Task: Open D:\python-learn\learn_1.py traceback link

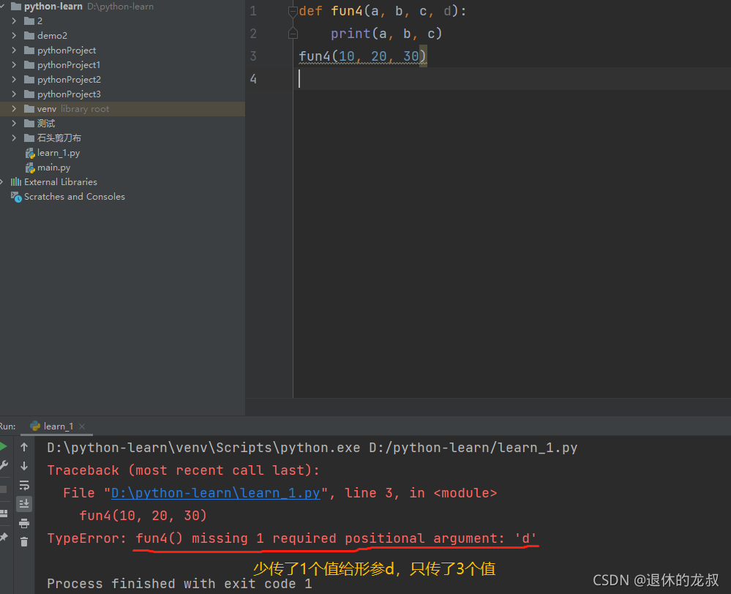Action: [216, 493]
